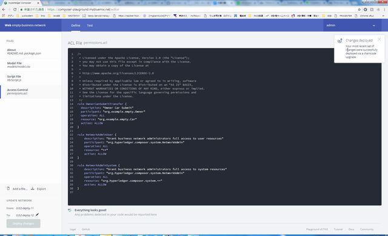388x236 pixels.
Task: Select the Define tab
Action: 75,25
